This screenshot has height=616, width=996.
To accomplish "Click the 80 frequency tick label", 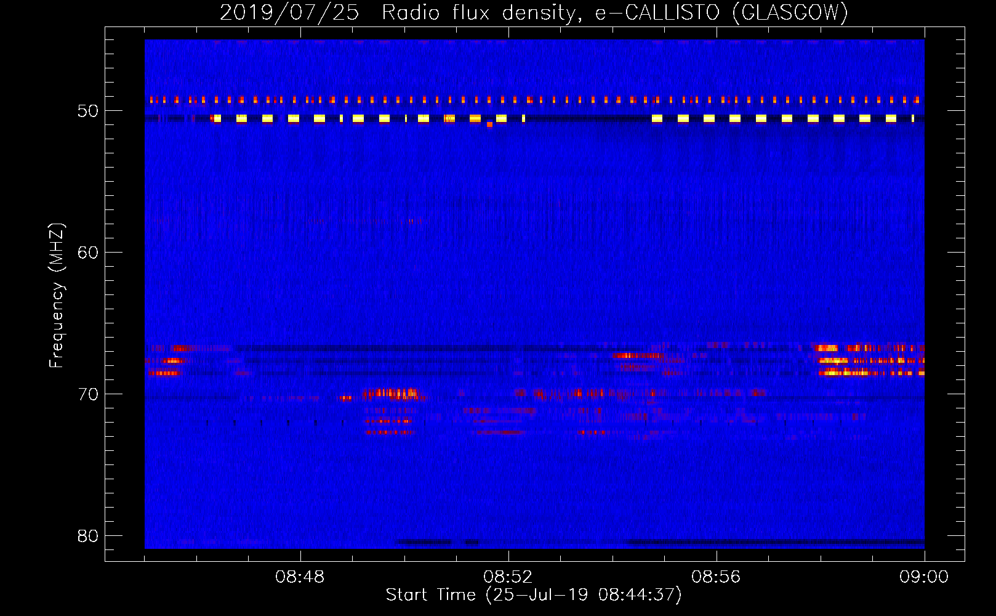I will 88,536.
